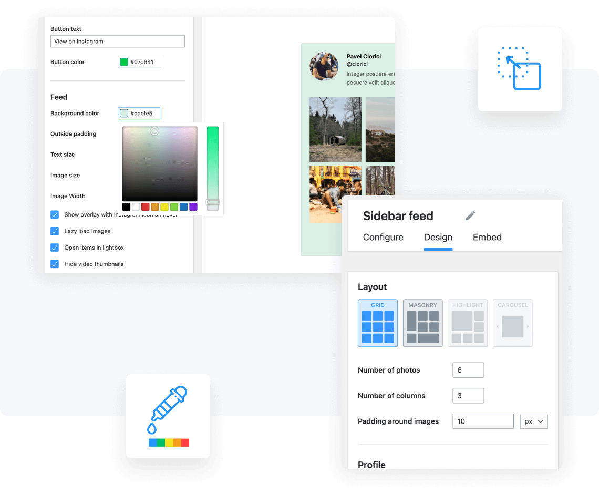Toggle Show overlay with Instagram icon checkbox

coord(55,214)
